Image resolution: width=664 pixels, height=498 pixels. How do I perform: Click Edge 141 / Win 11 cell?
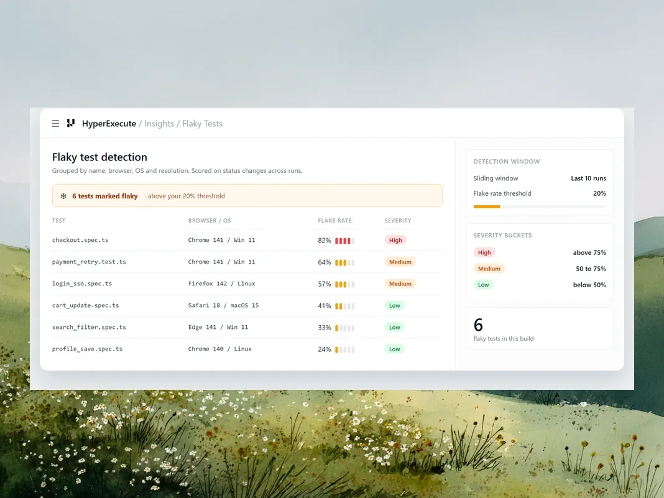click(218, 328)
